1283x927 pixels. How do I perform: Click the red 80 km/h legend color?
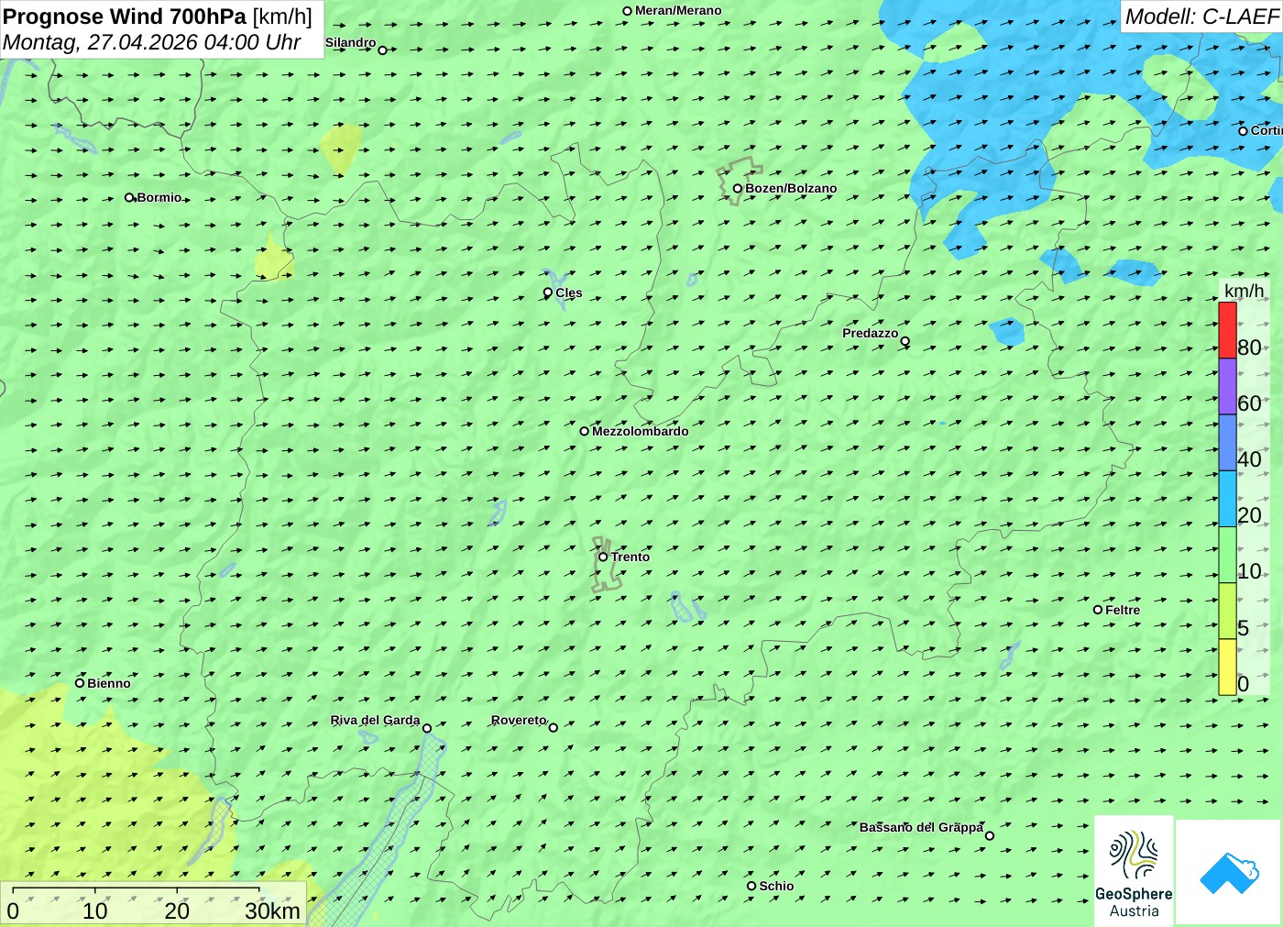(1227, 330)
